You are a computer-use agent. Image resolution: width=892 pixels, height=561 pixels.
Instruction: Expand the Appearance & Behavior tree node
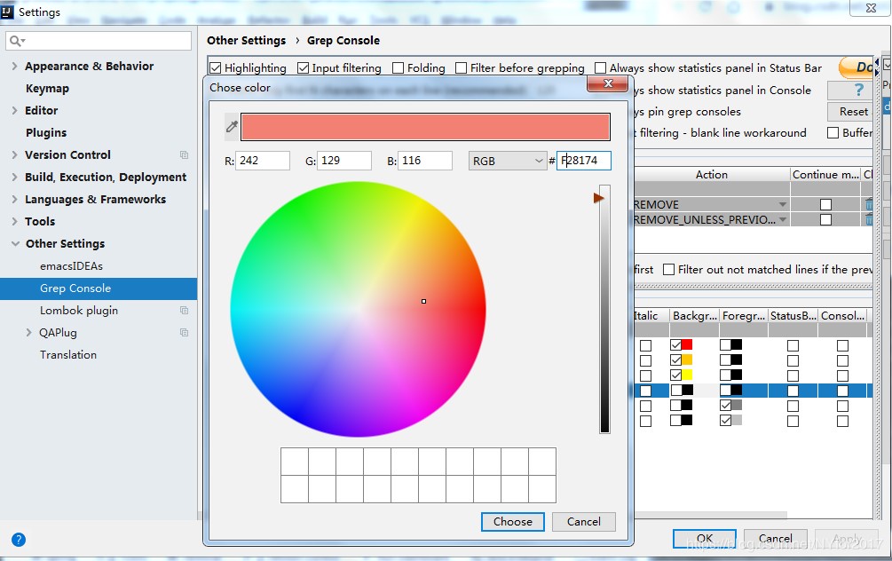point(15,66)
